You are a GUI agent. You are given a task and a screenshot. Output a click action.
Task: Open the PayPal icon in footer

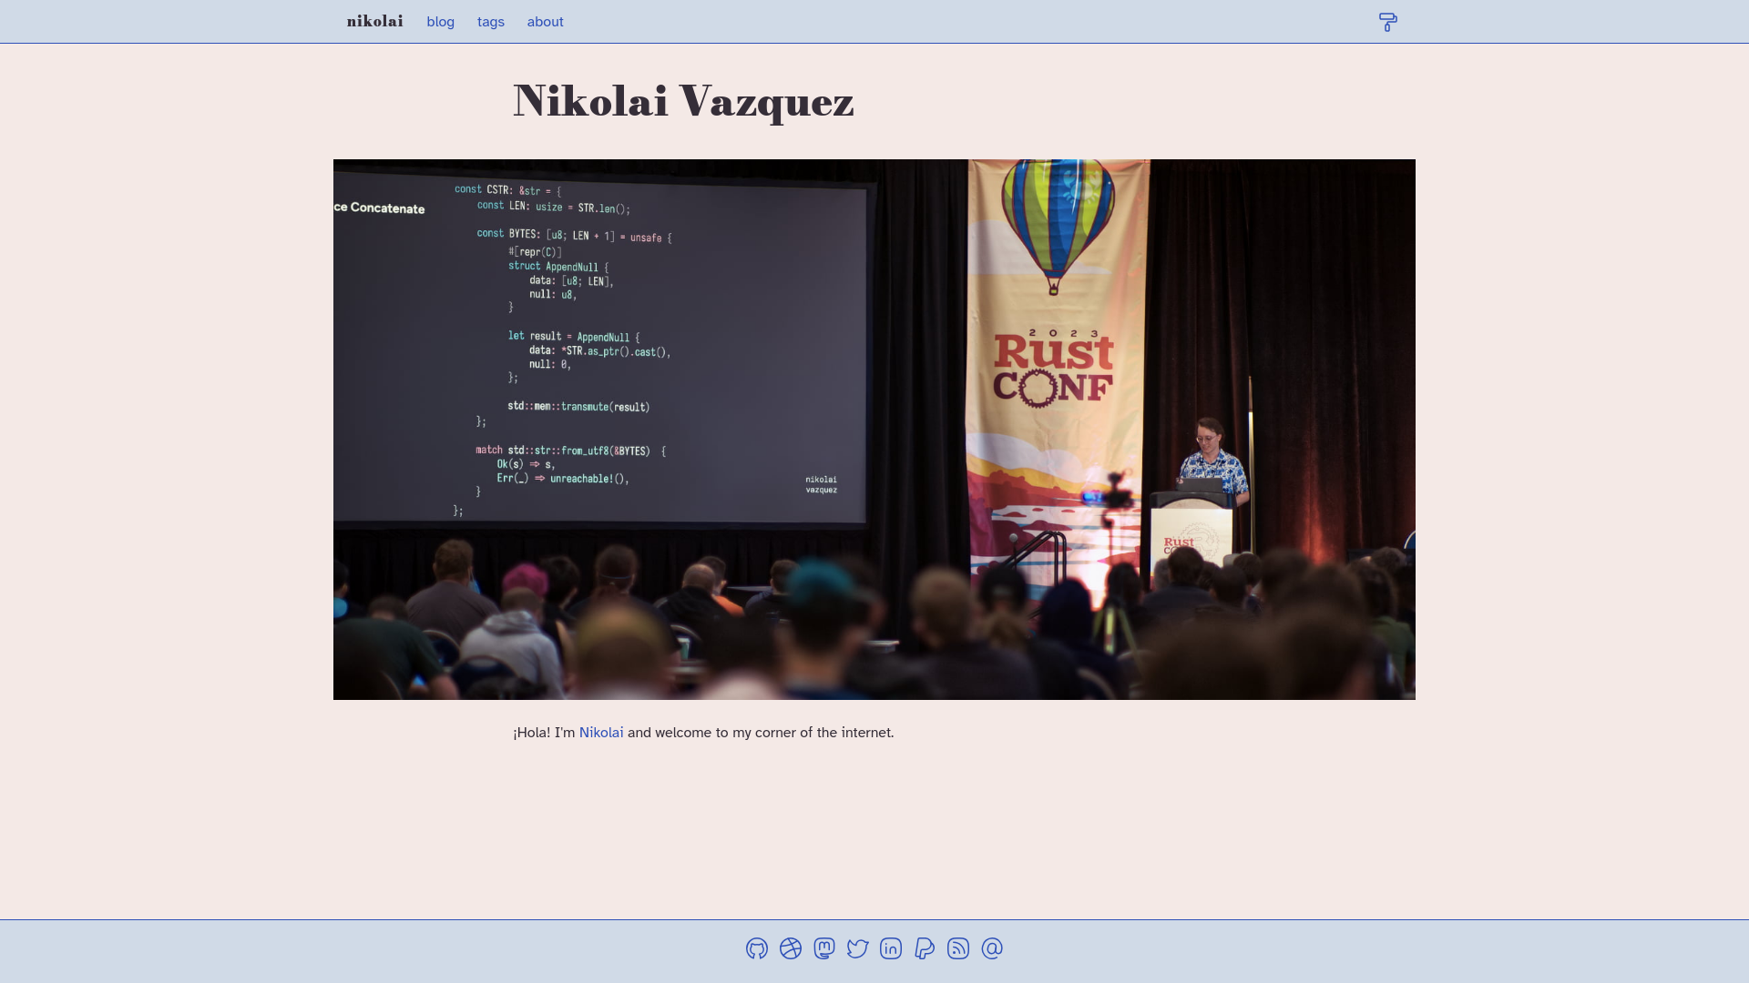coord(925,948)
